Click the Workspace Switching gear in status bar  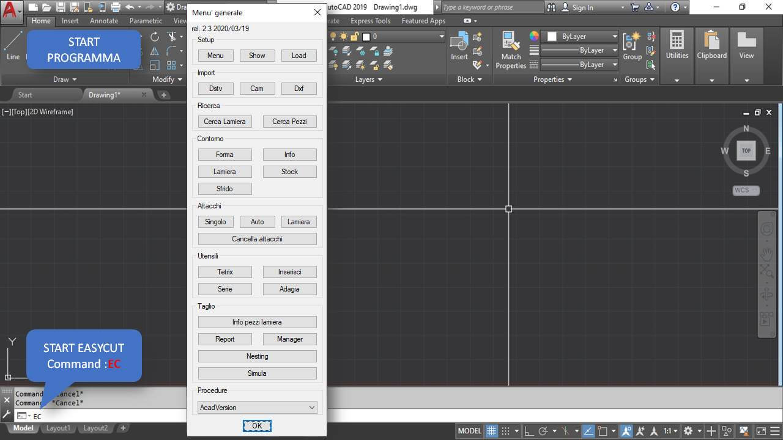688,431
